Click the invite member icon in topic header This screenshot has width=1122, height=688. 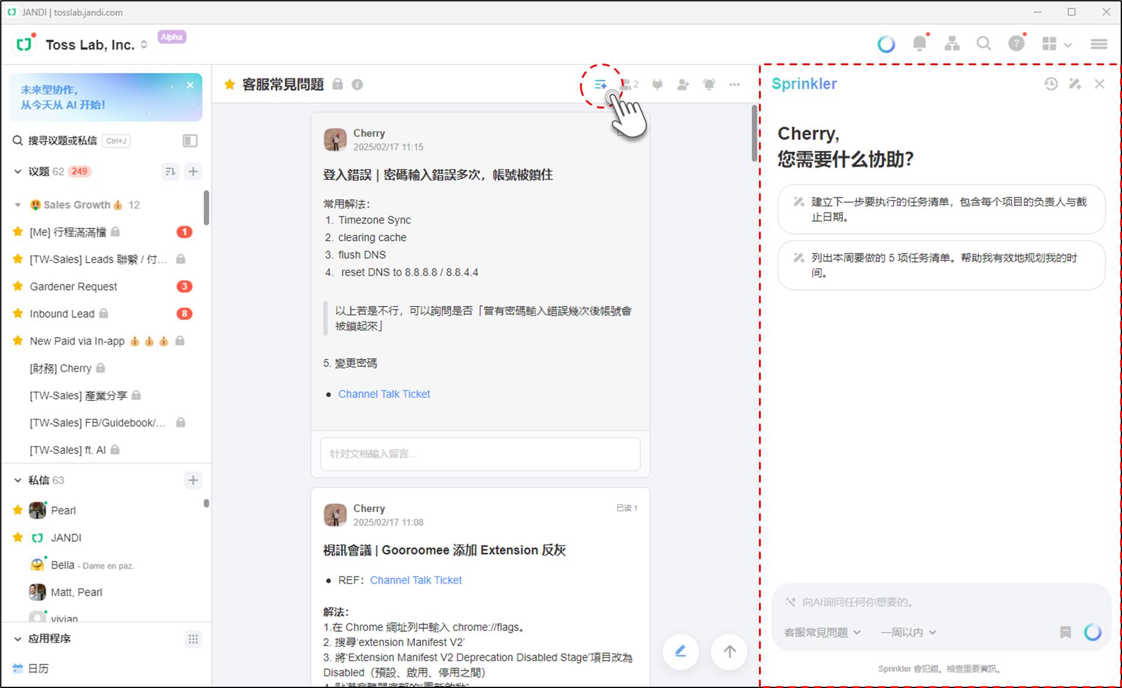(x=683, y=85)
